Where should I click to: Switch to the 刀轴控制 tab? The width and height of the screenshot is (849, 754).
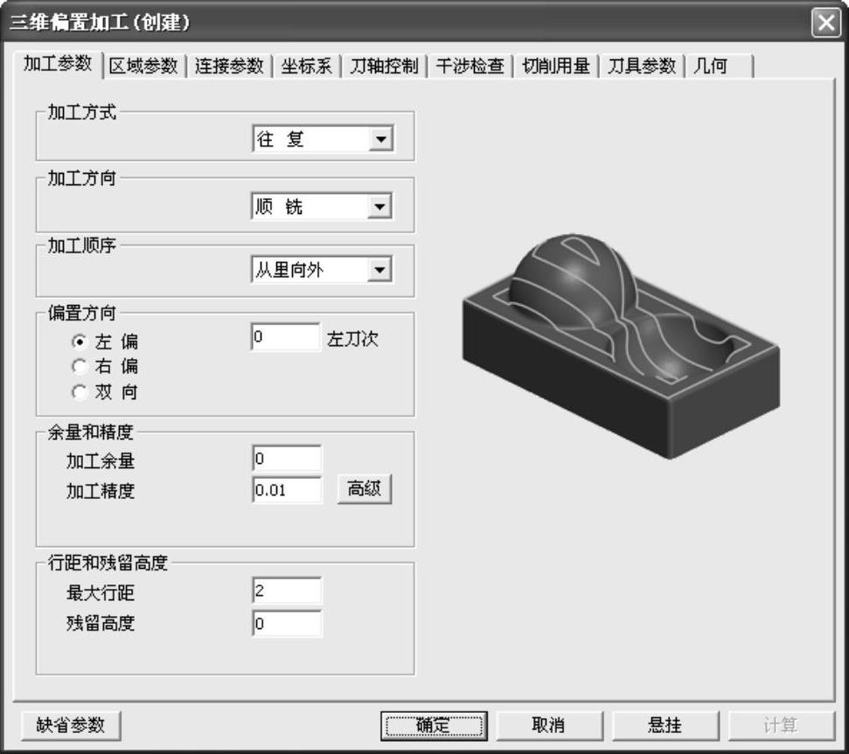click(383, 66)
